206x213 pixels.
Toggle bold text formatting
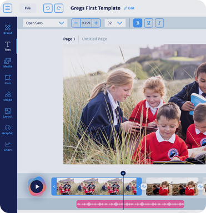tap(138, 23)
